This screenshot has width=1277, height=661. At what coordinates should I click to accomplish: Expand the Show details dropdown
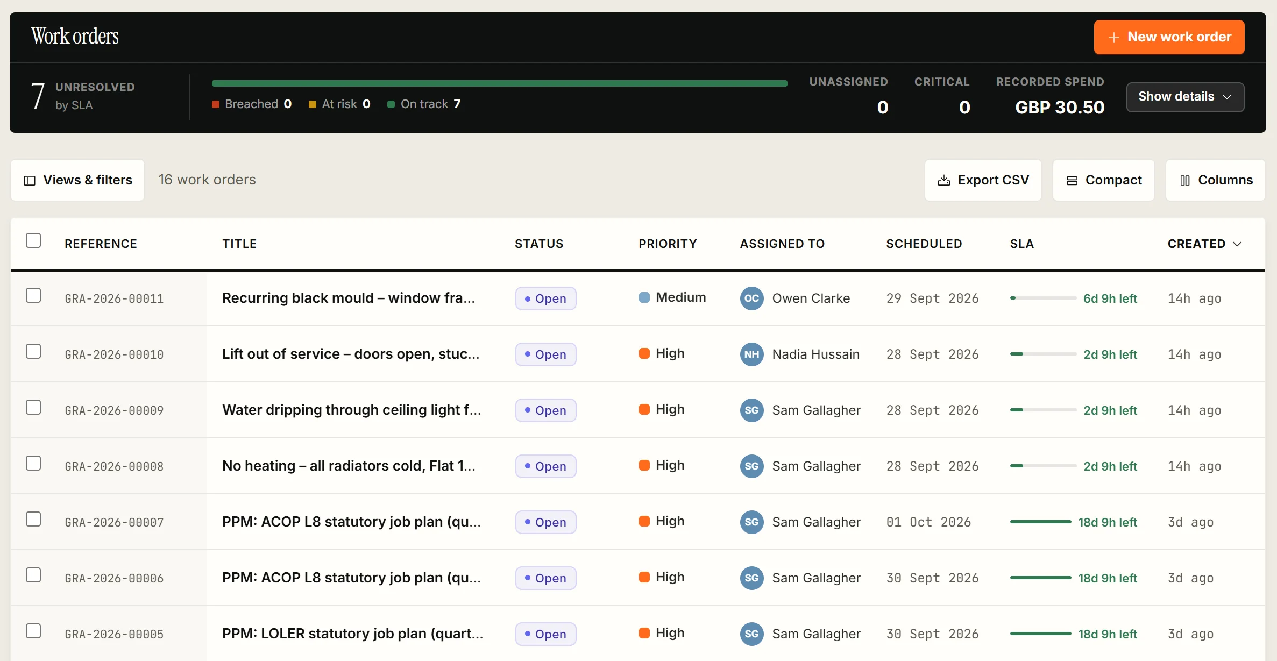(1185, 97)
